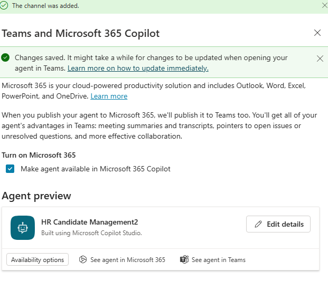
Task: Click the Microsoft 365 Copilot logo icon
Action: point(83,259)
